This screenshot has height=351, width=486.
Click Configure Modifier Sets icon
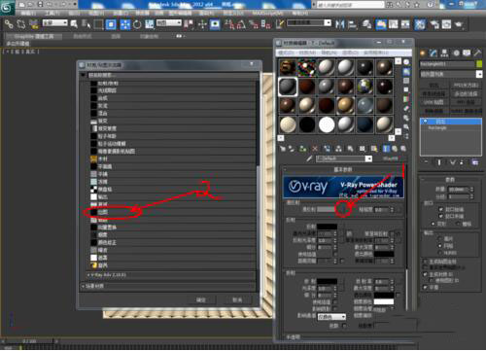pyautogui.click(x=475, y=162)
